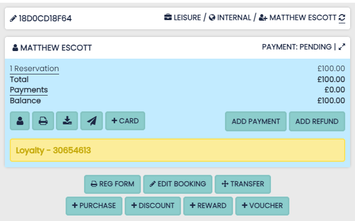355x221 pixels.
Task: Click the paper plane send icon
Action: (x=92, y=121)
